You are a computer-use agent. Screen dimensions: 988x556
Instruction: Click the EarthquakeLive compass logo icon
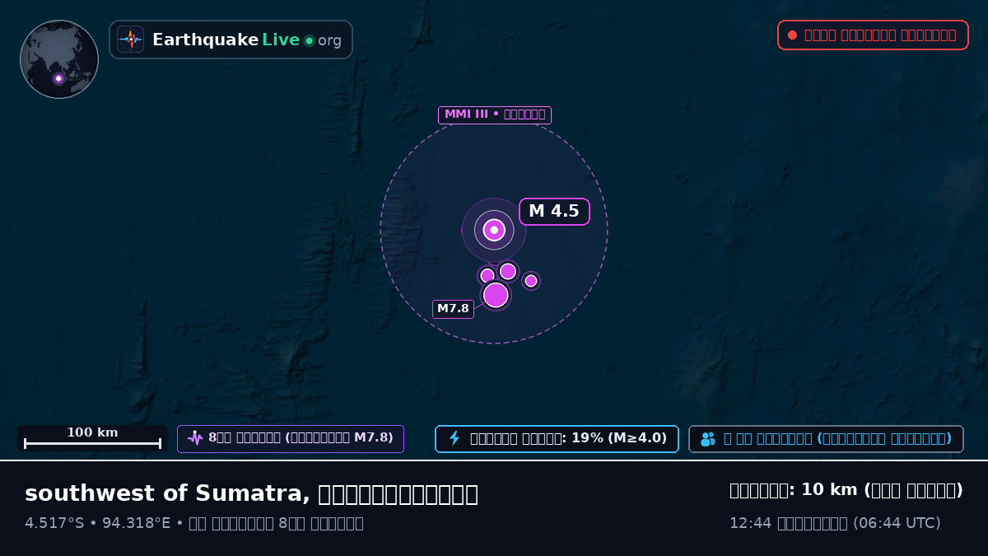coord(130,40)
